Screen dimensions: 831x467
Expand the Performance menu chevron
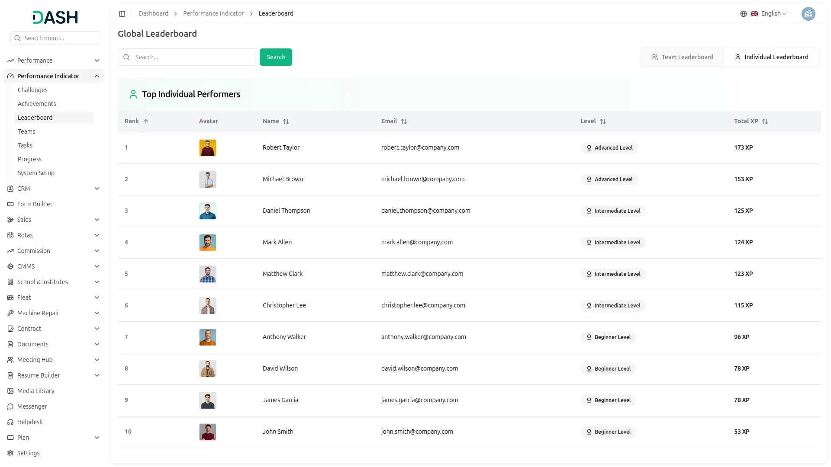click(x=97, y=61)
